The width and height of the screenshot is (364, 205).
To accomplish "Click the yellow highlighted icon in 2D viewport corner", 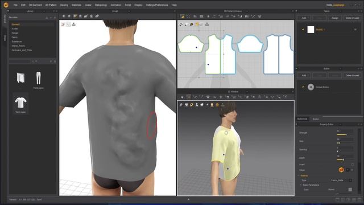I will tap(197, 24).
